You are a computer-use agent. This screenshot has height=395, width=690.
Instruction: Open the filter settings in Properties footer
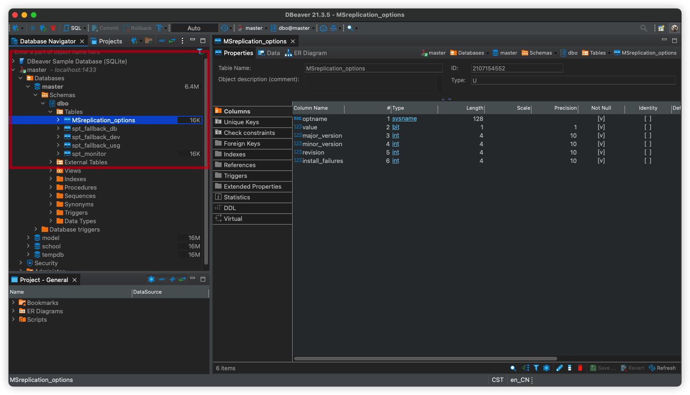[x=536, y=368]
